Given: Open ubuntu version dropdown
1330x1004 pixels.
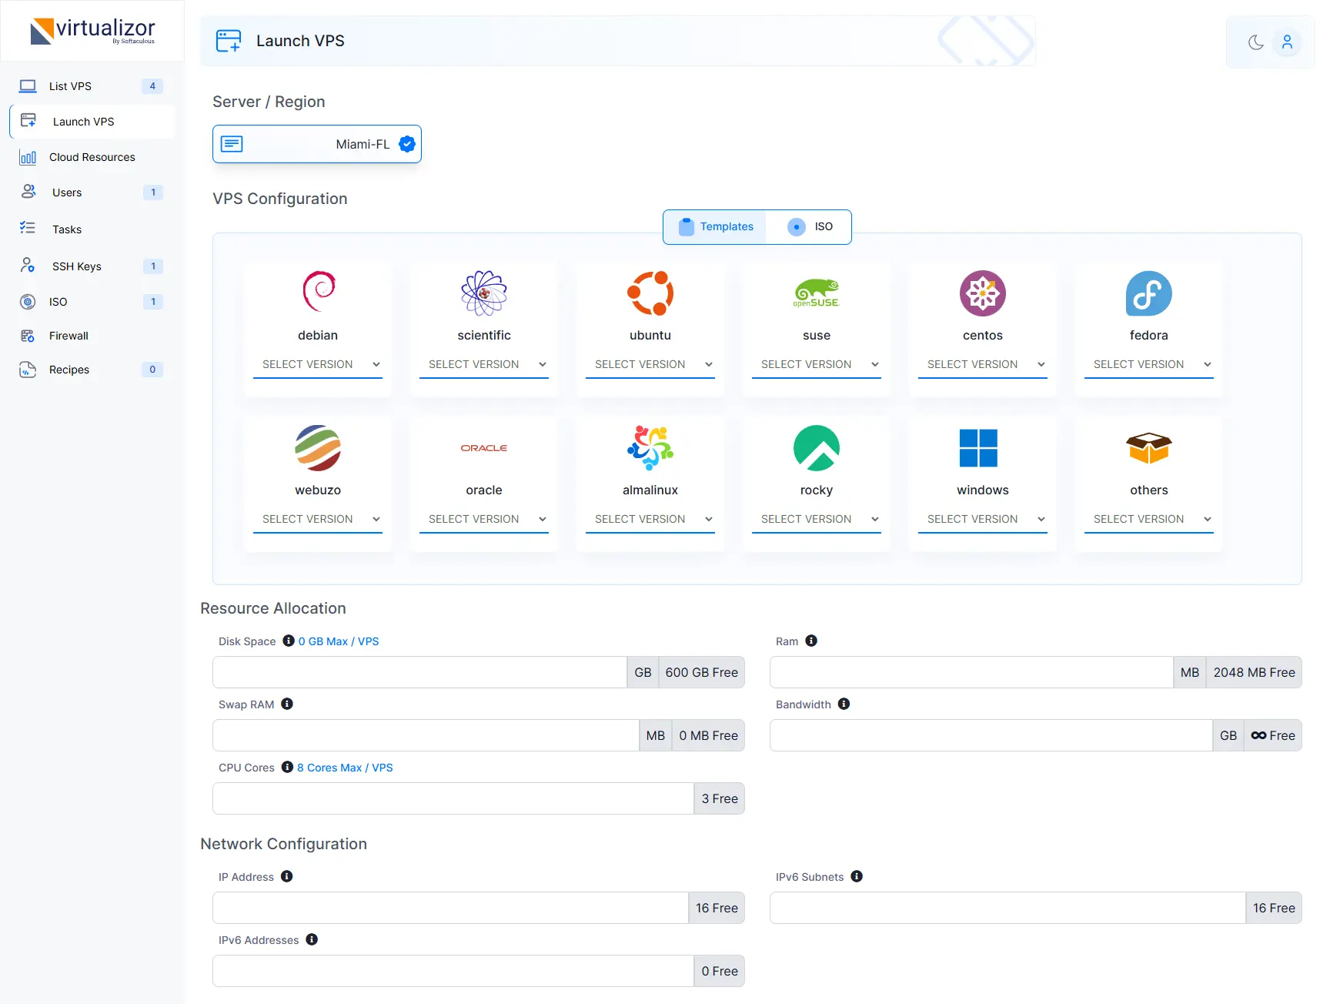Looking at the screenshot, I should click(650, 365).
